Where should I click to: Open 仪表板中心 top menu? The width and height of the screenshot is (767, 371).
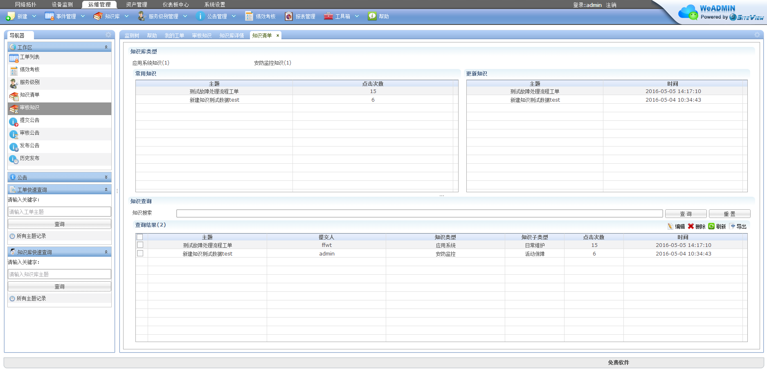click(176, 4)
